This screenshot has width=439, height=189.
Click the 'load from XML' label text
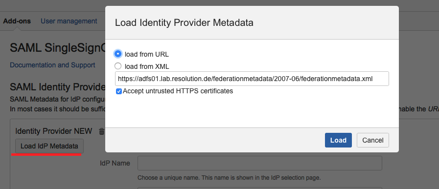click(x=147, y=67)
